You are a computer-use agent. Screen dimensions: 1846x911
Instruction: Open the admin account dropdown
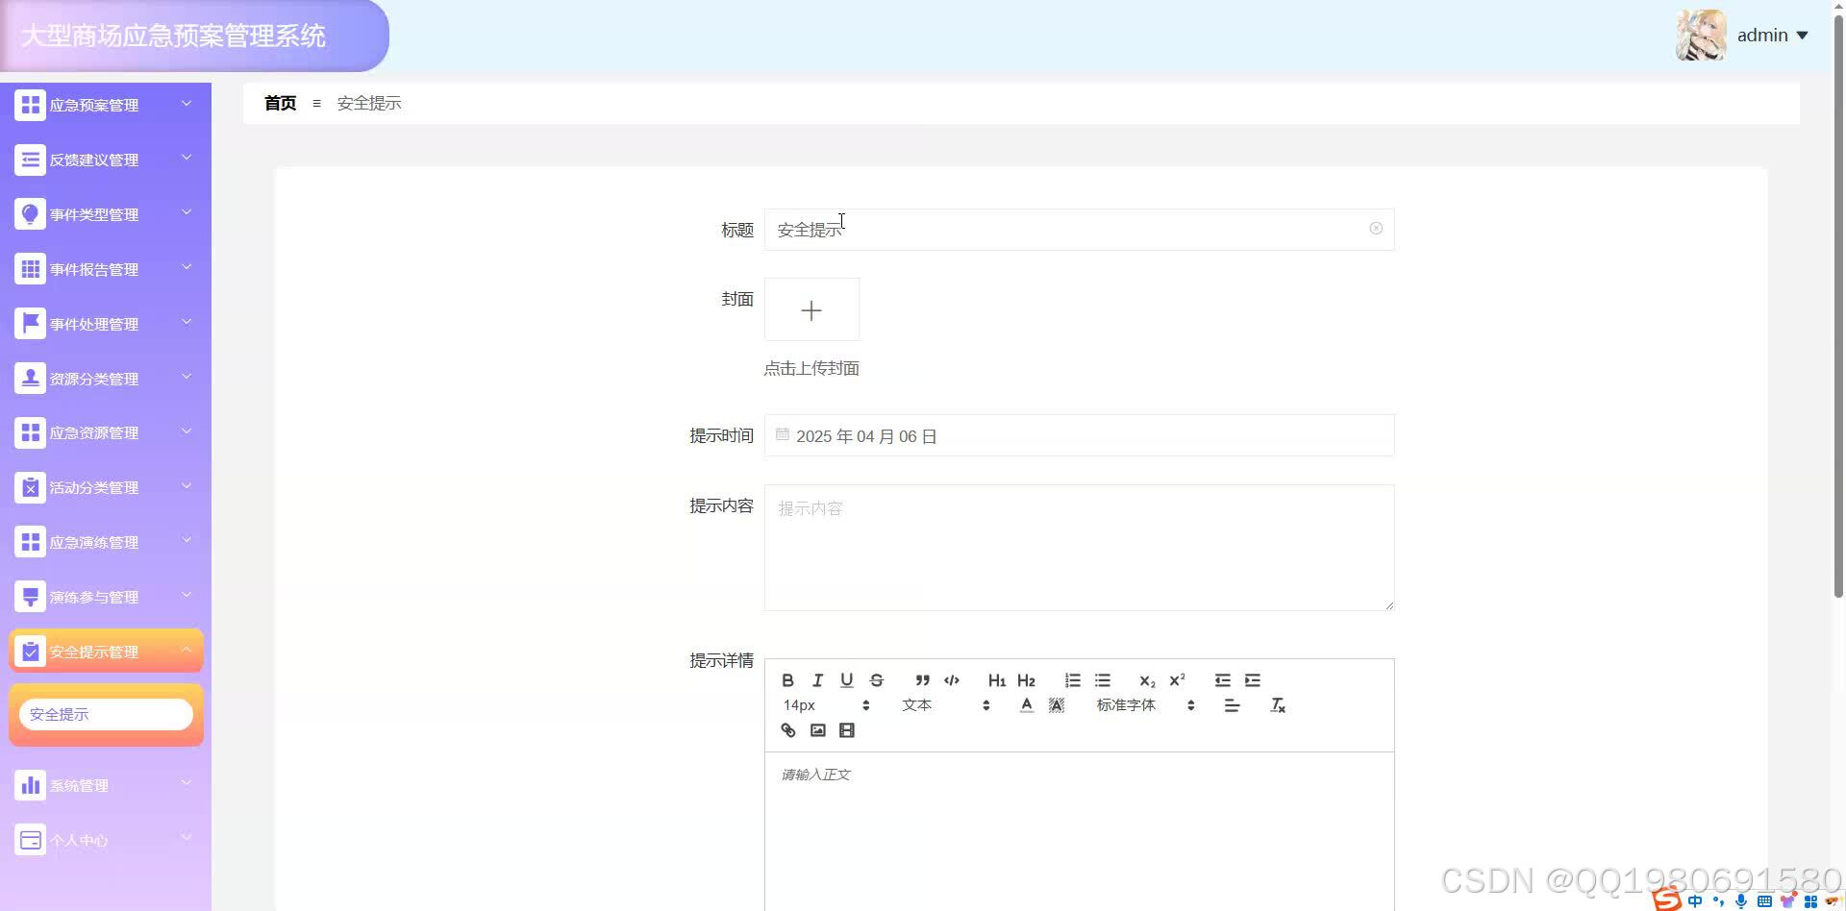tap(1771, 35)
